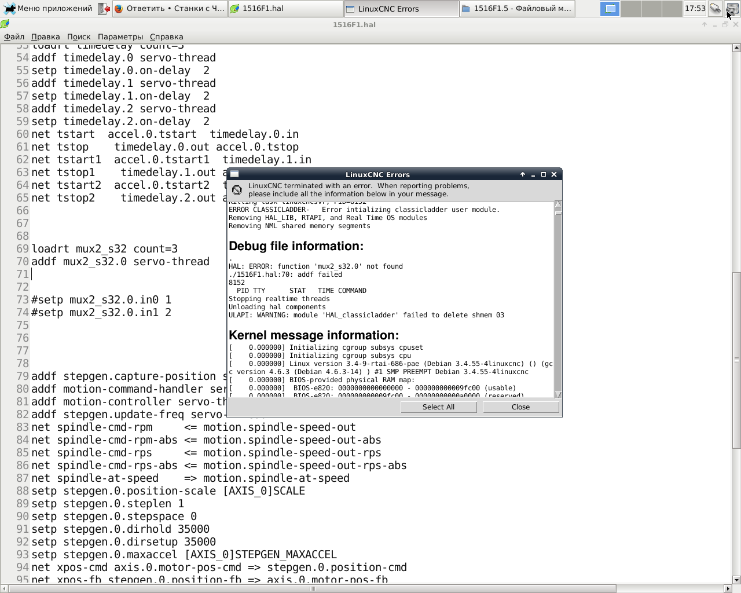Click Select All in the LinuxCNC Errors dialog
This screenshot has height=593, width=741.
(x=438, y=407)
